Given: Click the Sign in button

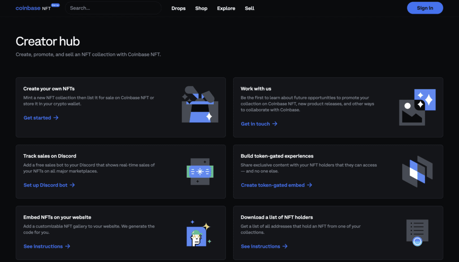Looking at the screenshot, I should coord(425,8).
